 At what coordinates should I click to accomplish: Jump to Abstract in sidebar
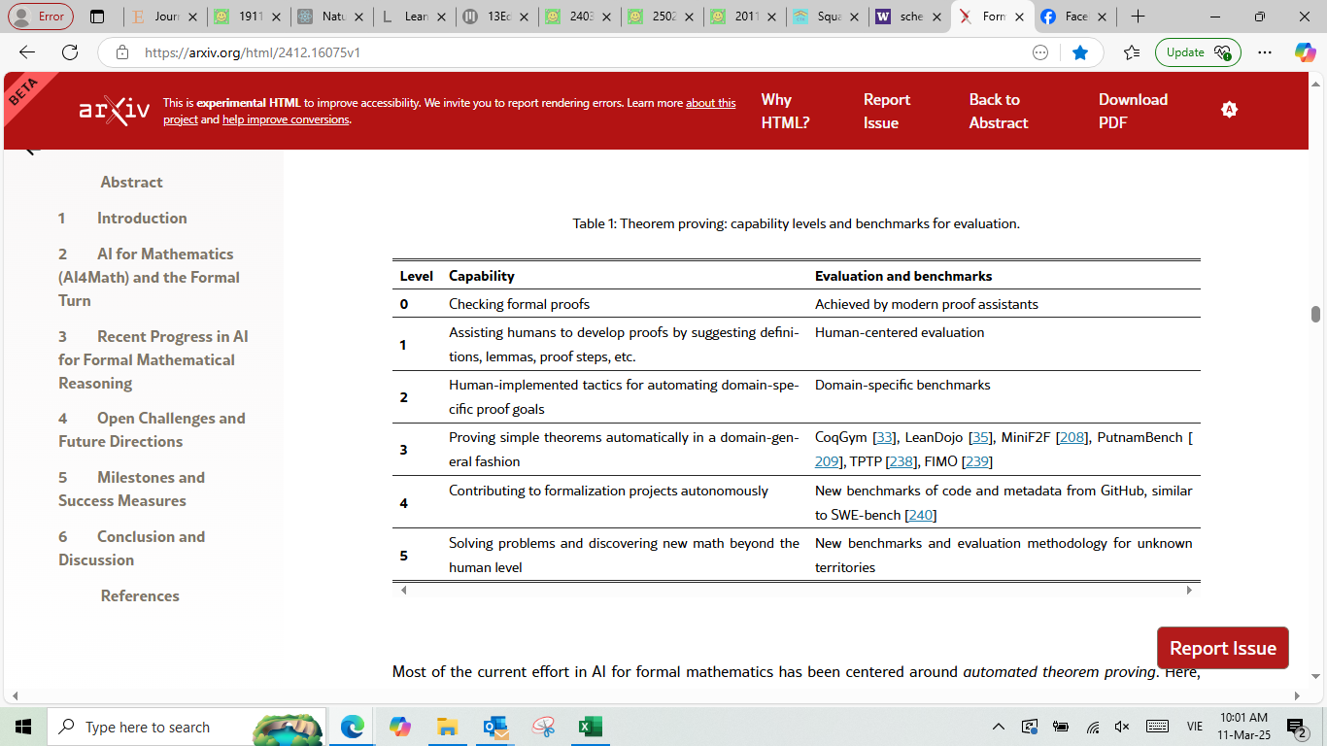(131, 182)
